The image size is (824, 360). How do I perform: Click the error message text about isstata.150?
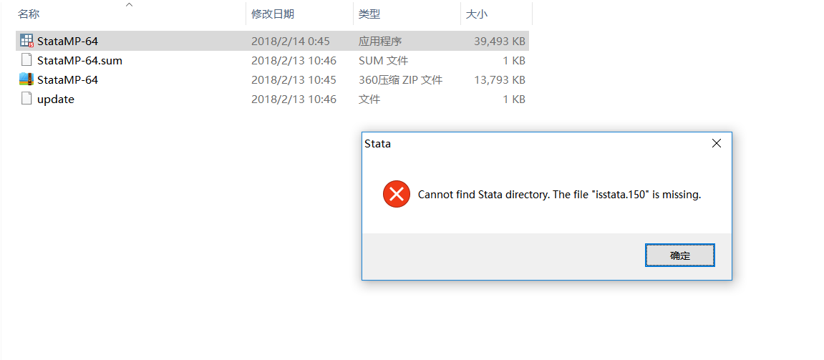[559, 194]
